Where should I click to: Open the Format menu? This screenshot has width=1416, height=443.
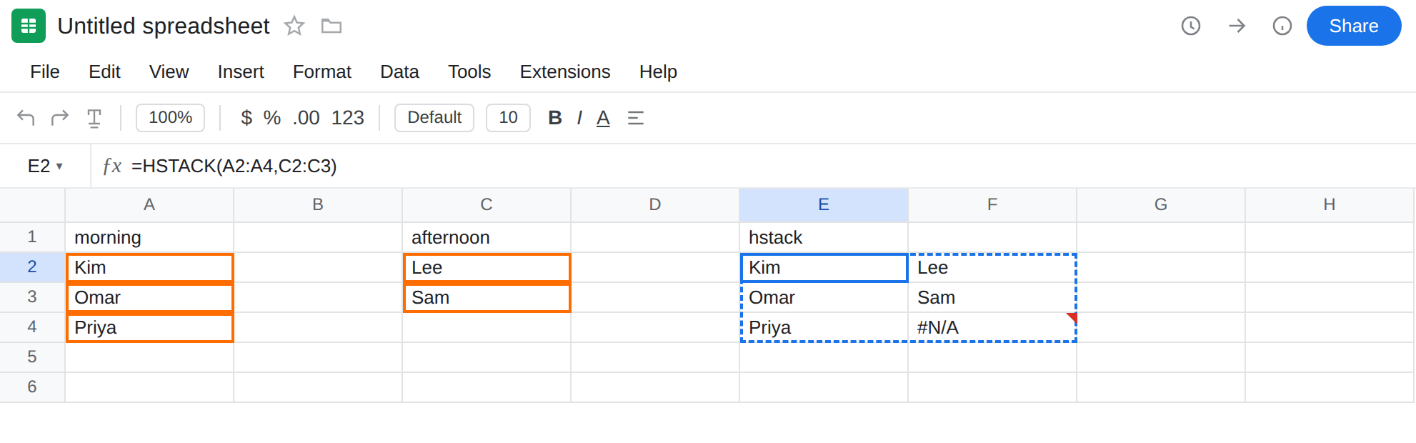click(322, 71)
